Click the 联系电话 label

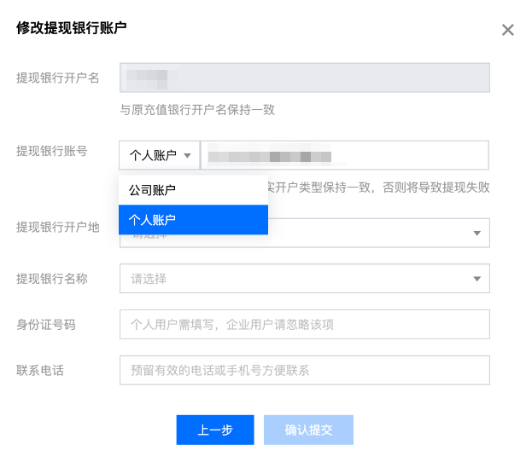click(x=39, y=370)
